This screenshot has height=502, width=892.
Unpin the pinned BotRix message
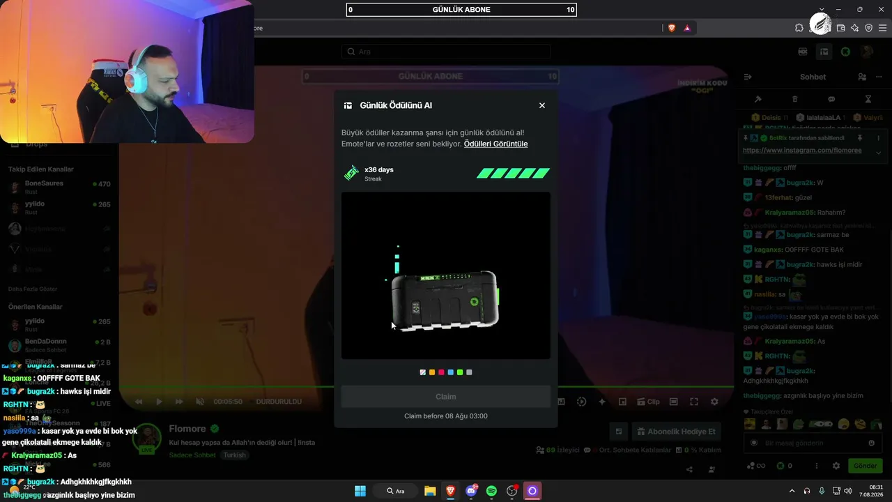click(860, 138)
